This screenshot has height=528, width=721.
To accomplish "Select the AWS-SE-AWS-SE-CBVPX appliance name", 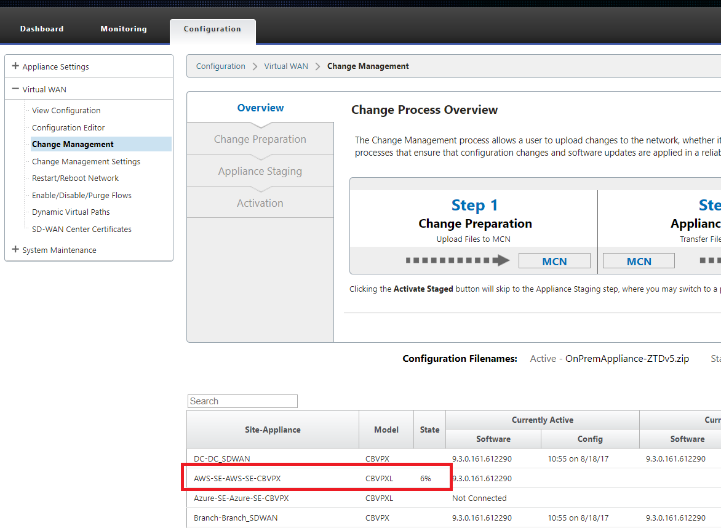I will (237, 478).
